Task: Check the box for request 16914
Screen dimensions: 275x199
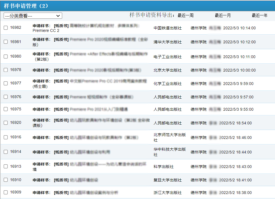Action: (6, 152)
